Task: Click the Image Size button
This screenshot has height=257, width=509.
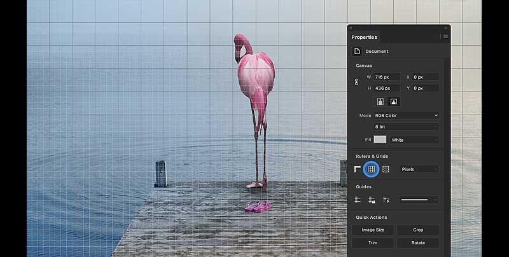Action: tap(373, 230)
